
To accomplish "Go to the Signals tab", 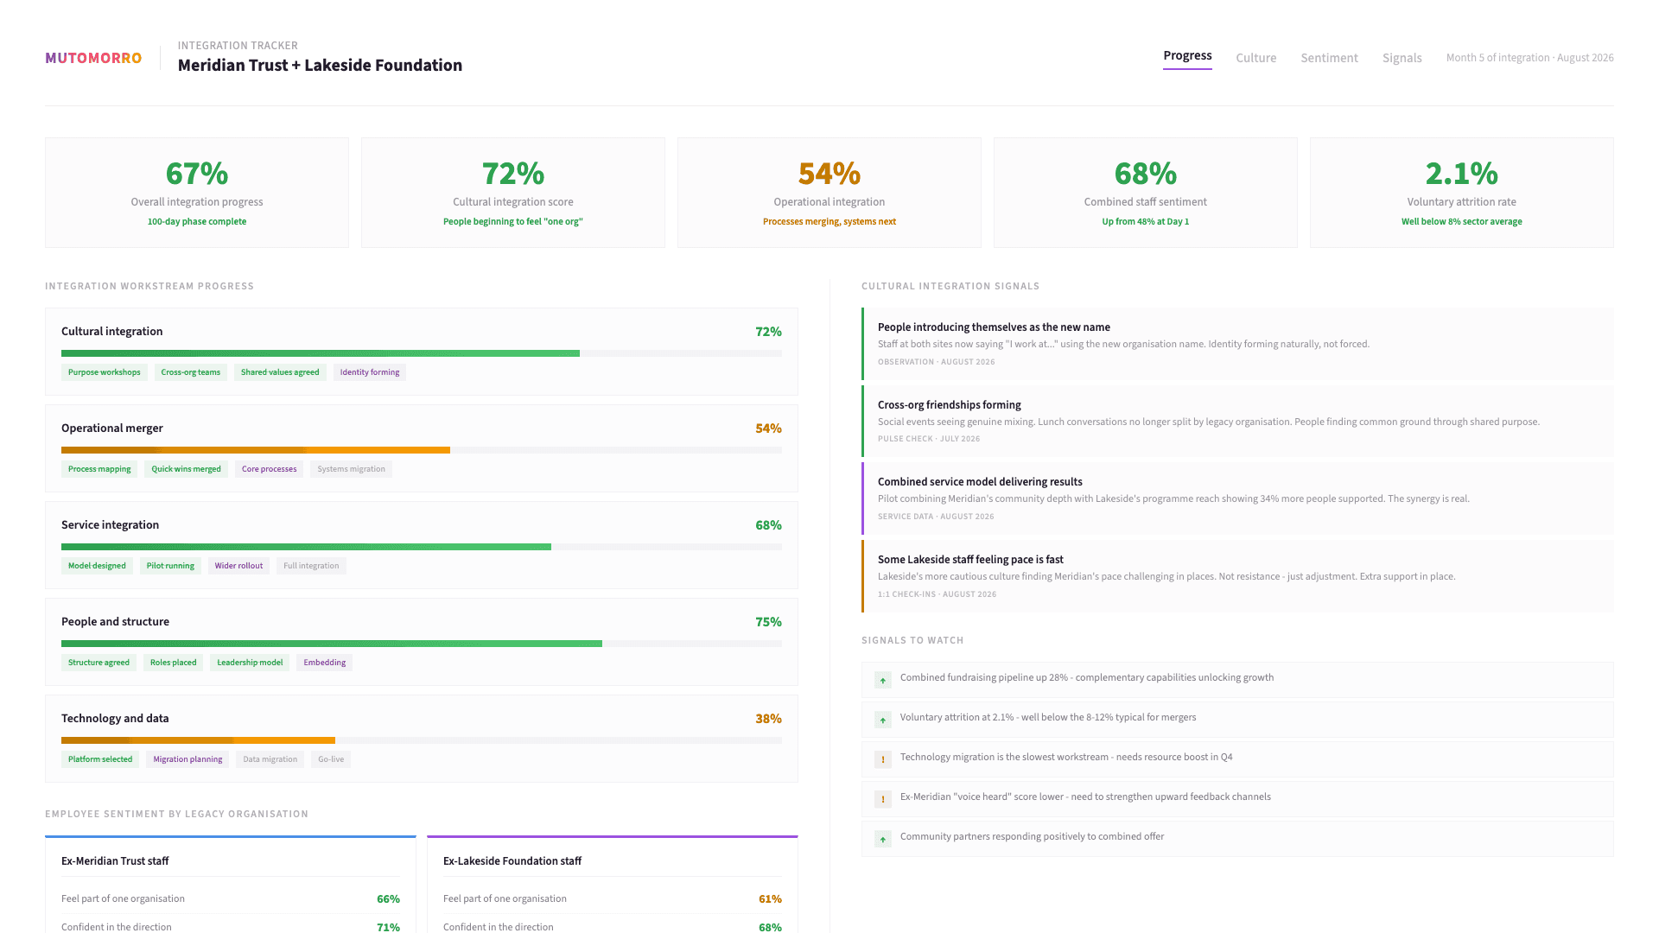I will (1402, 58).
